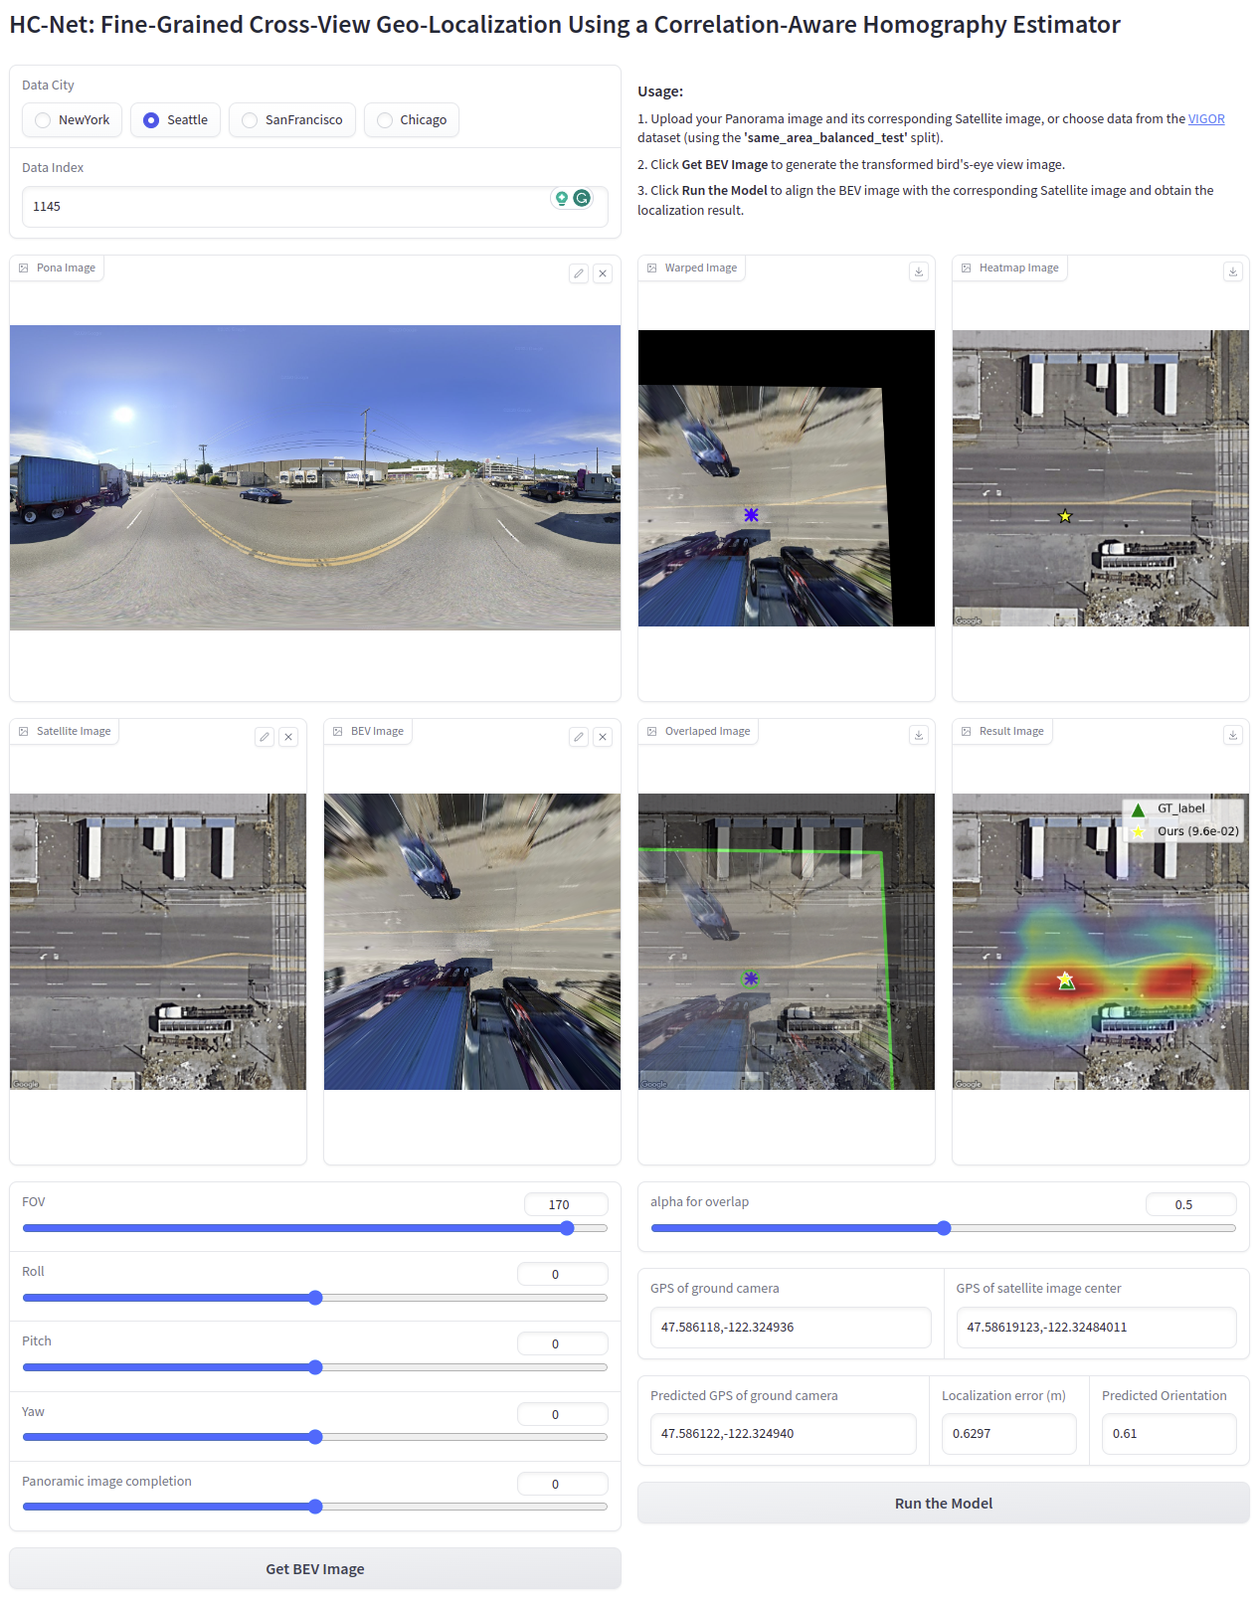Edit the BEV Image with pencil icon
This screenshot has width=1257, height=1605.
tap(579, 737)
